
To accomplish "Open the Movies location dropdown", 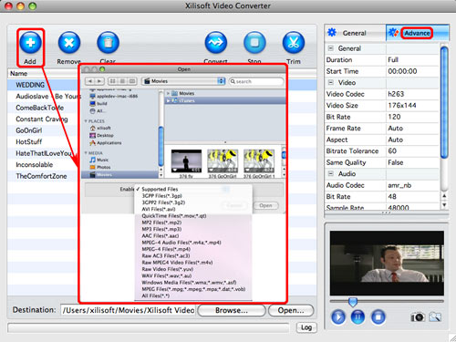I will pyautogui.click(x=184, y=81).
